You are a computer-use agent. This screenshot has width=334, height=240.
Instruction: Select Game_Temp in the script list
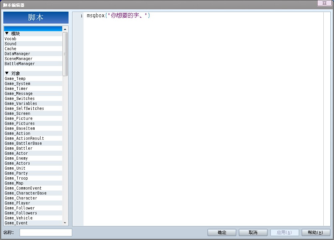(x=33, y=78)
